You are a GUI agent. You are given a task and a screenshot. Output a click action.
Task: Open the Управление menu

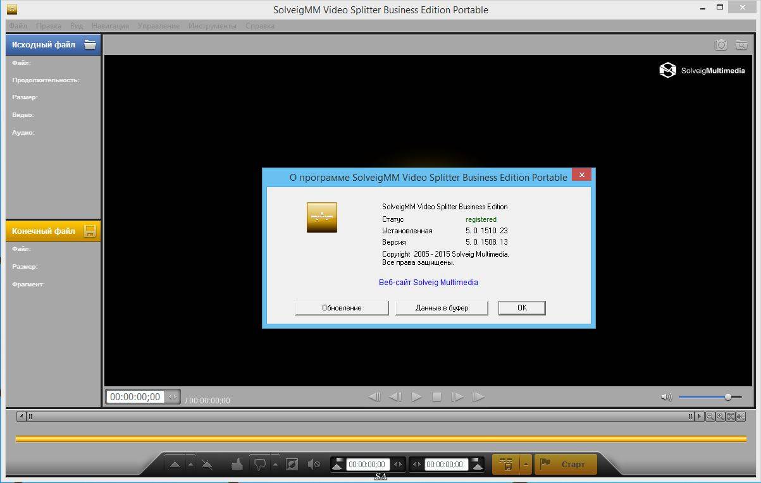click(x=158, y=26)
